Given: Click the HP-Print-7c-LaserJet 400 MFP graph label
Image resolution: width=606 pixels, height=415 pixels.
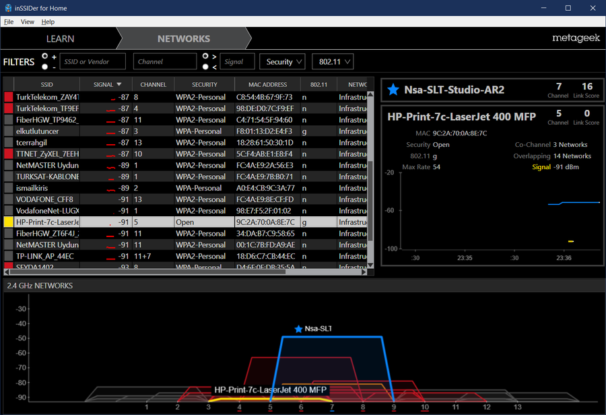Looking at the screenshot, I should coord(271,389).
